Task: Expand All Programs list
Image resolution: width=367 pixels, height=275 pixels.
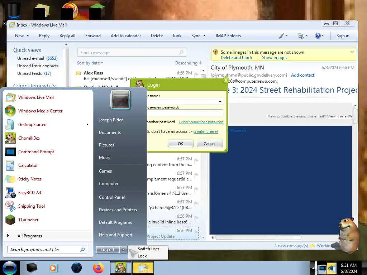Action: point(30,236)
